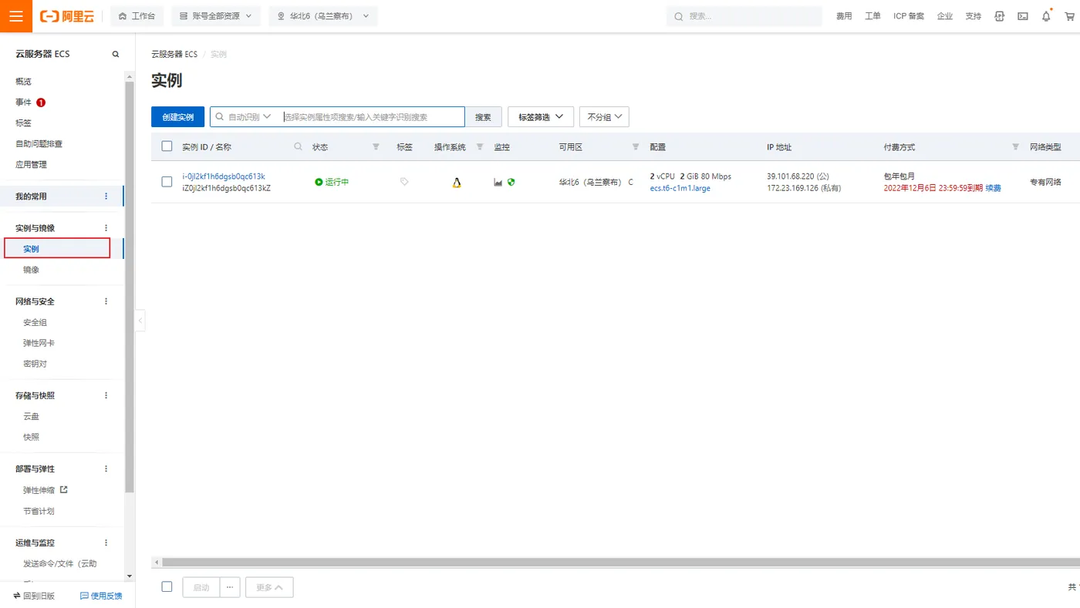Screen dimensions: 1080x608
Task: Filter by the 操作系统 column funnel icon
Action: coord(479,146)
